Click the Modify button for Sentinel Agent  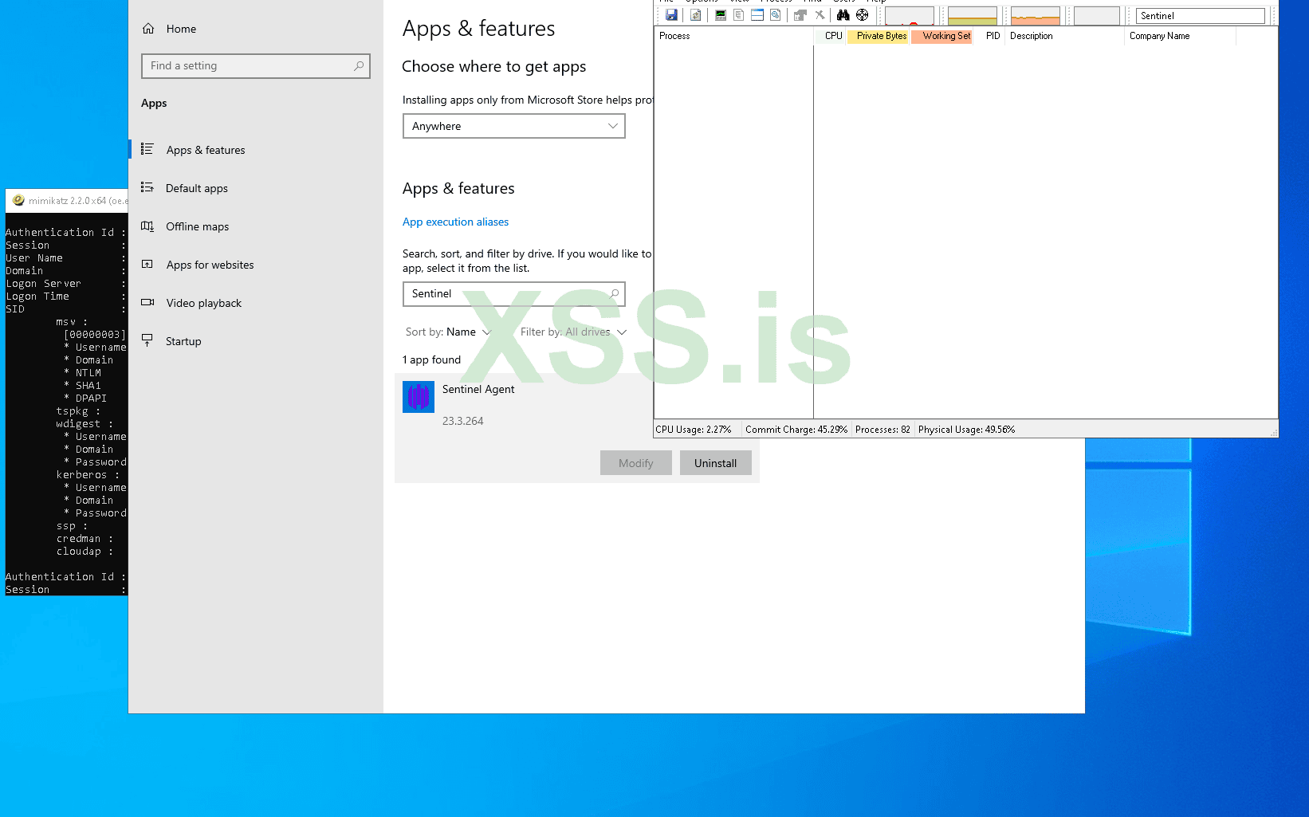(x=635, y=463)
